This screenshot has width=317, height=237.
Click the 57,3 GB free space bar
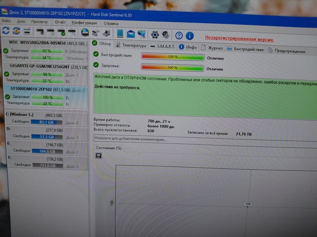click(x=47, y=137)
